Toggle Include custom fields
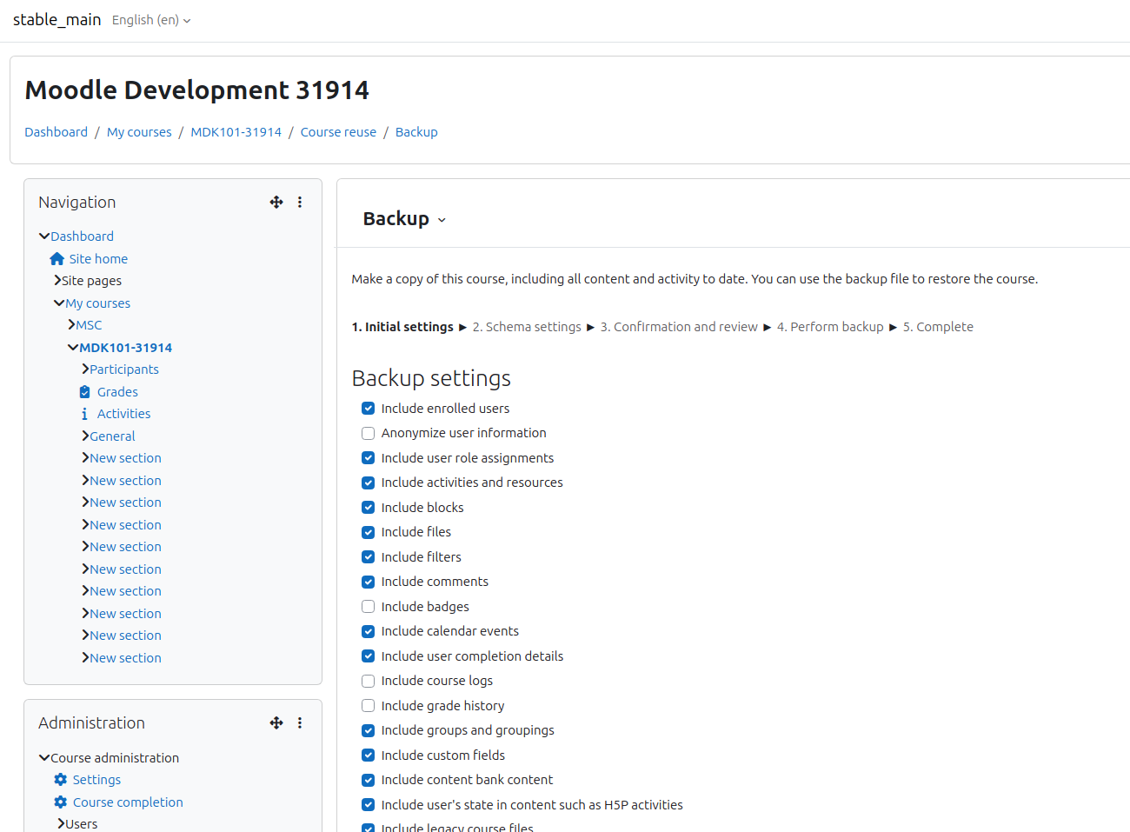The width and height of the screenshot is (1130, 832). [369, 755]
